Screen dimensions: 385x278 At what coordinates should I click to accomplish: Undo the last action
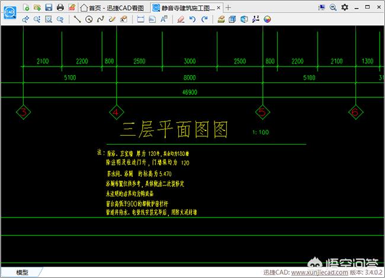192,19
